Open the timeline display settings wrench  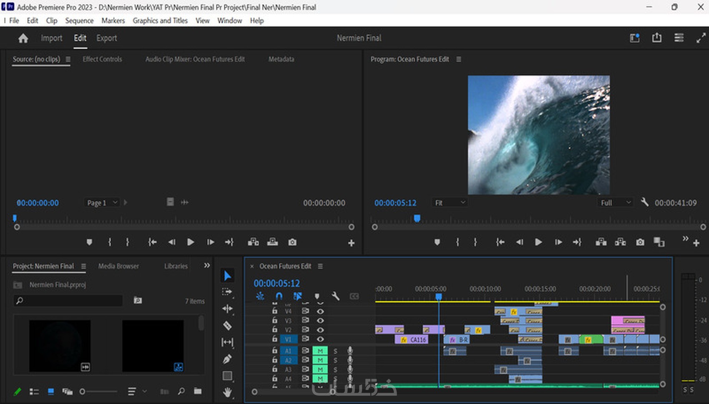[x=335, y=296]
